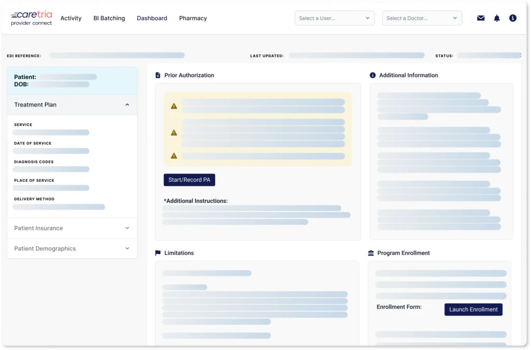Open the mail envelope icon
The height and width of the screenshot is (350, 531).
coord(481,18)
